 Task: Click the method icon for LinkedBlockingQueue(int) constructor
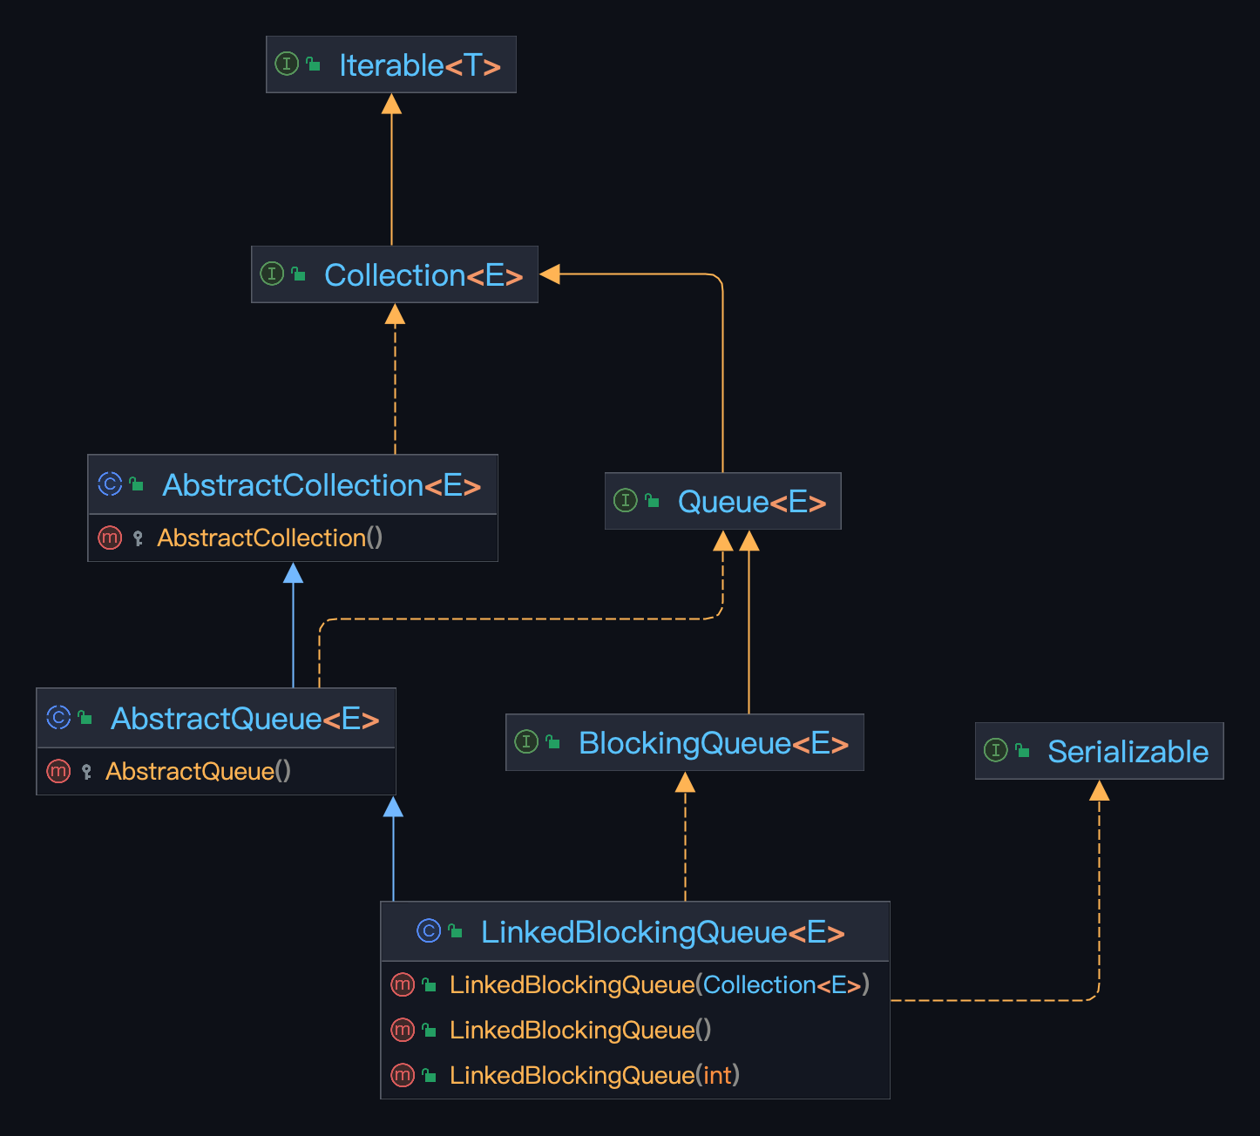[x=403, y=1075]
